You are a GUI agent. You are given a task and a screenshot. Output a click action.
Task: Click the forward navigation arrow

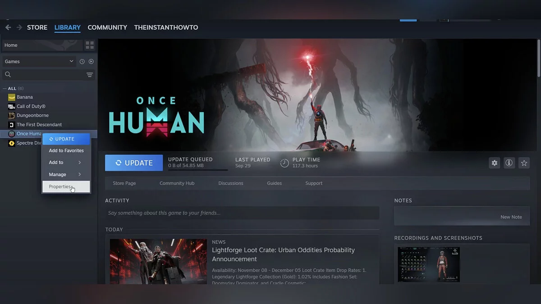click(x=19, y=27)
